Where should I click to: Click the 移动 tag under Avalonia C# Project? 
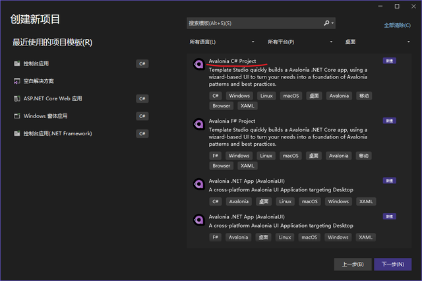coord(364,96)
